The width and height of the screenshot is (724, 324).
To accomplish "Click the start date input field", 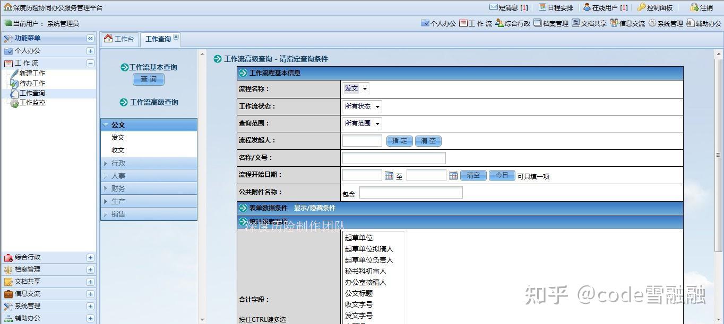I will coord(362,175).
